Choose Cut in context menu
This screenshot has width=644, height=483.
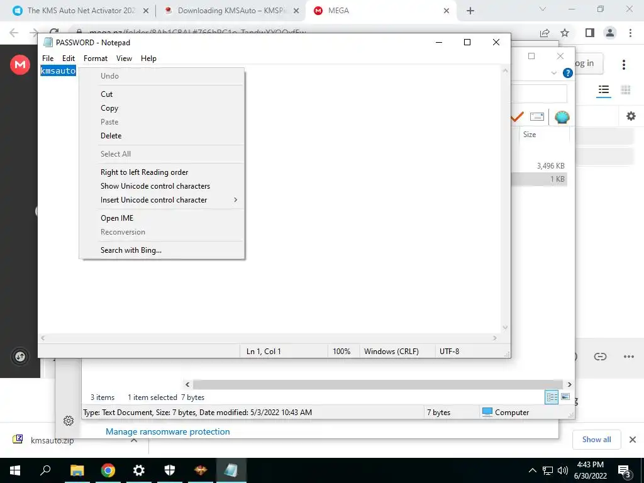[x=162, y=94]
